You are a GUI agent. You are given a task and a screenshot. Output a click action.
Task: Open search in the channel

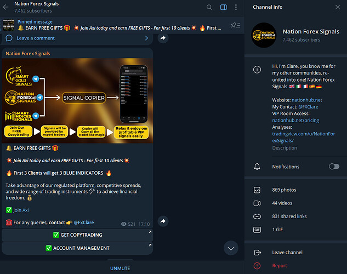(x=209, y=7)
